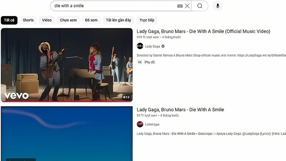This screenshot has height=161, width=286.
Task: Click the magnifying glass search button
Action: click(200, 6)
